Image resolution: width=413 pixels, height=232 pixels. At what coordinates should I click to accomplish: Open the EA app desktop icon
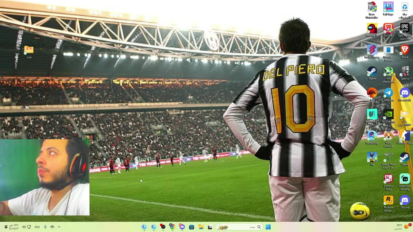click(372, 95)
